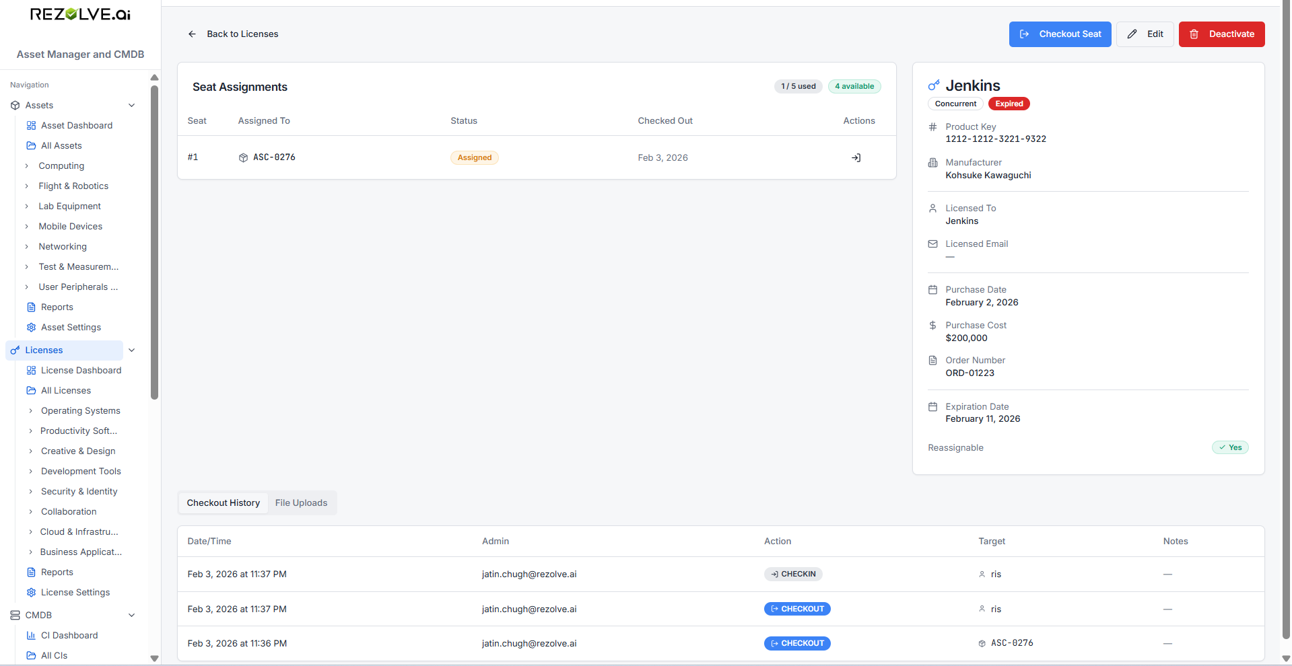Click the Order Number document icon
The image size is (1292, 666).
point(932,361)
